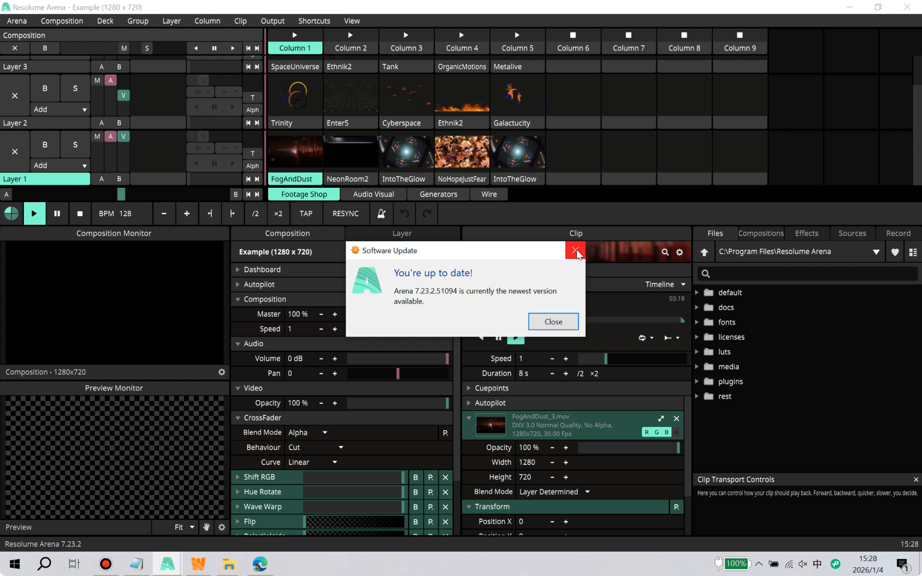Screen dimensions: 922x576
Task: Toggle Layer 3 solo S button
Action: (75, 88)
